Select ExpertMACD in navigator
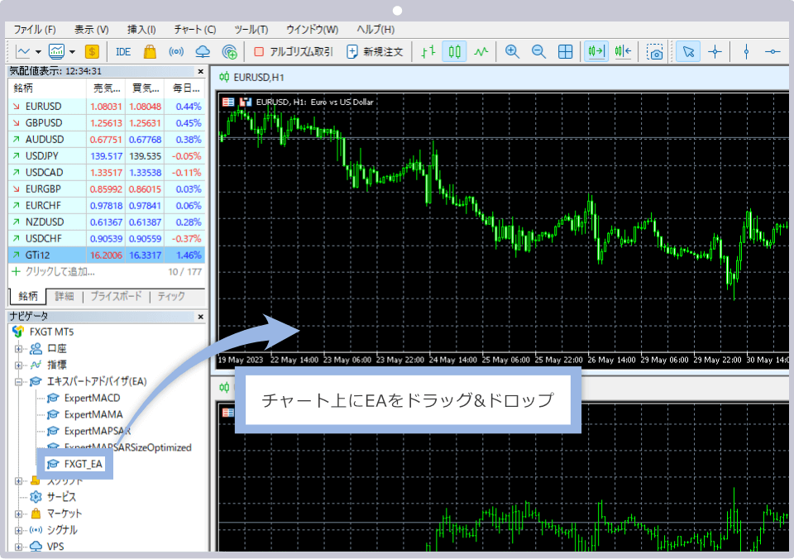 (x=92, y=398)
